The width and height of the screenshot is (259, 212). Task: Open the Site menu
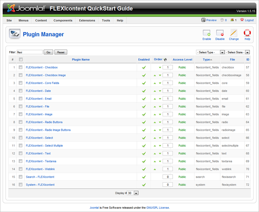pos(9,20)
